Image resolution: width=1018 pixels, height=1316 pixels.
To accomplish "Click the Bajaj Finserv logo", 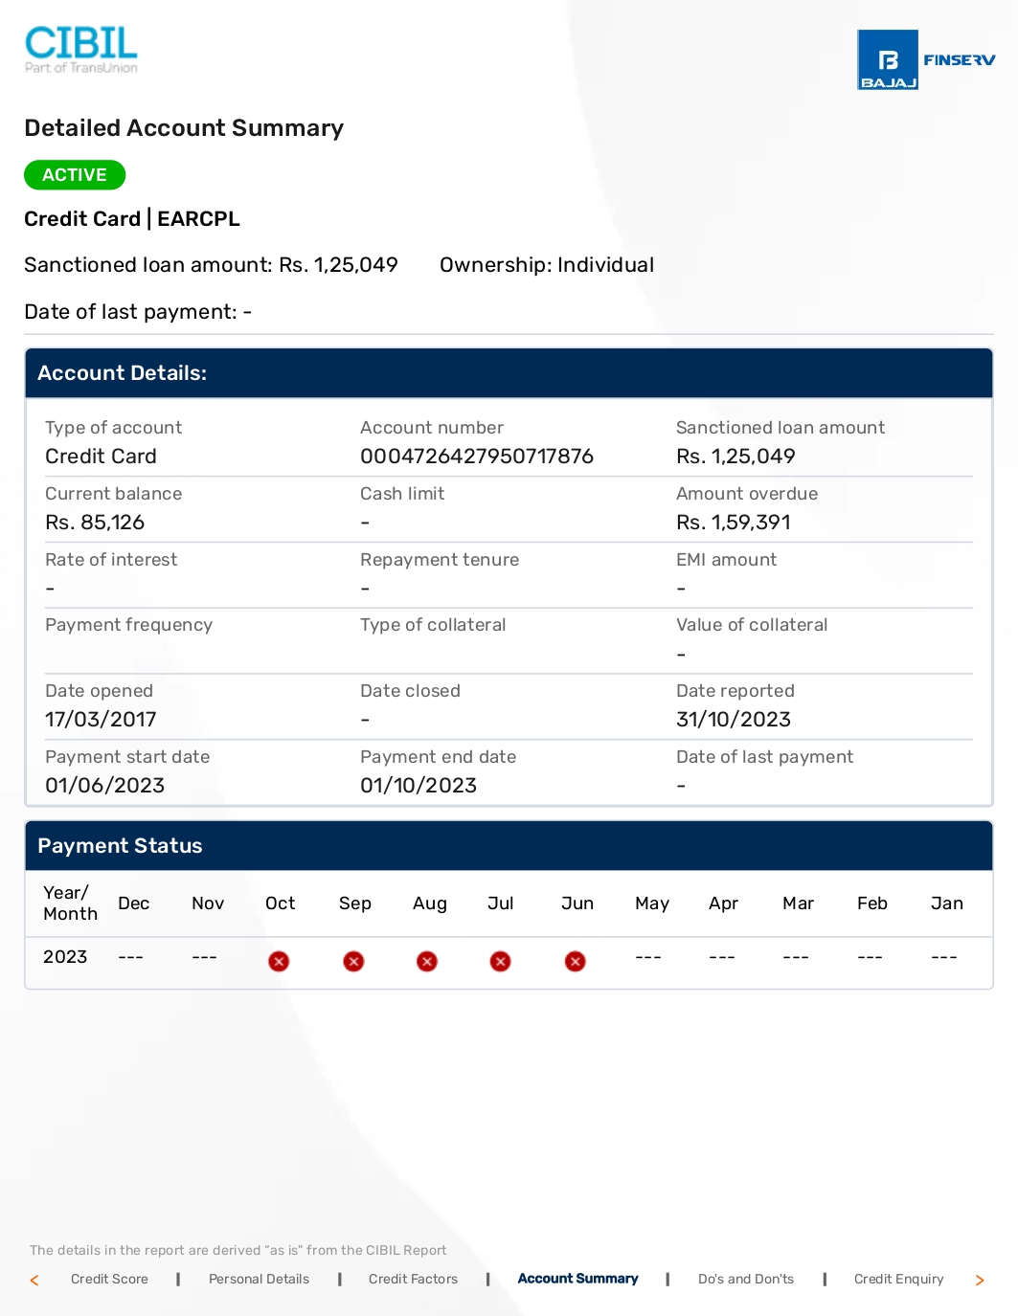I will point(925,59).
